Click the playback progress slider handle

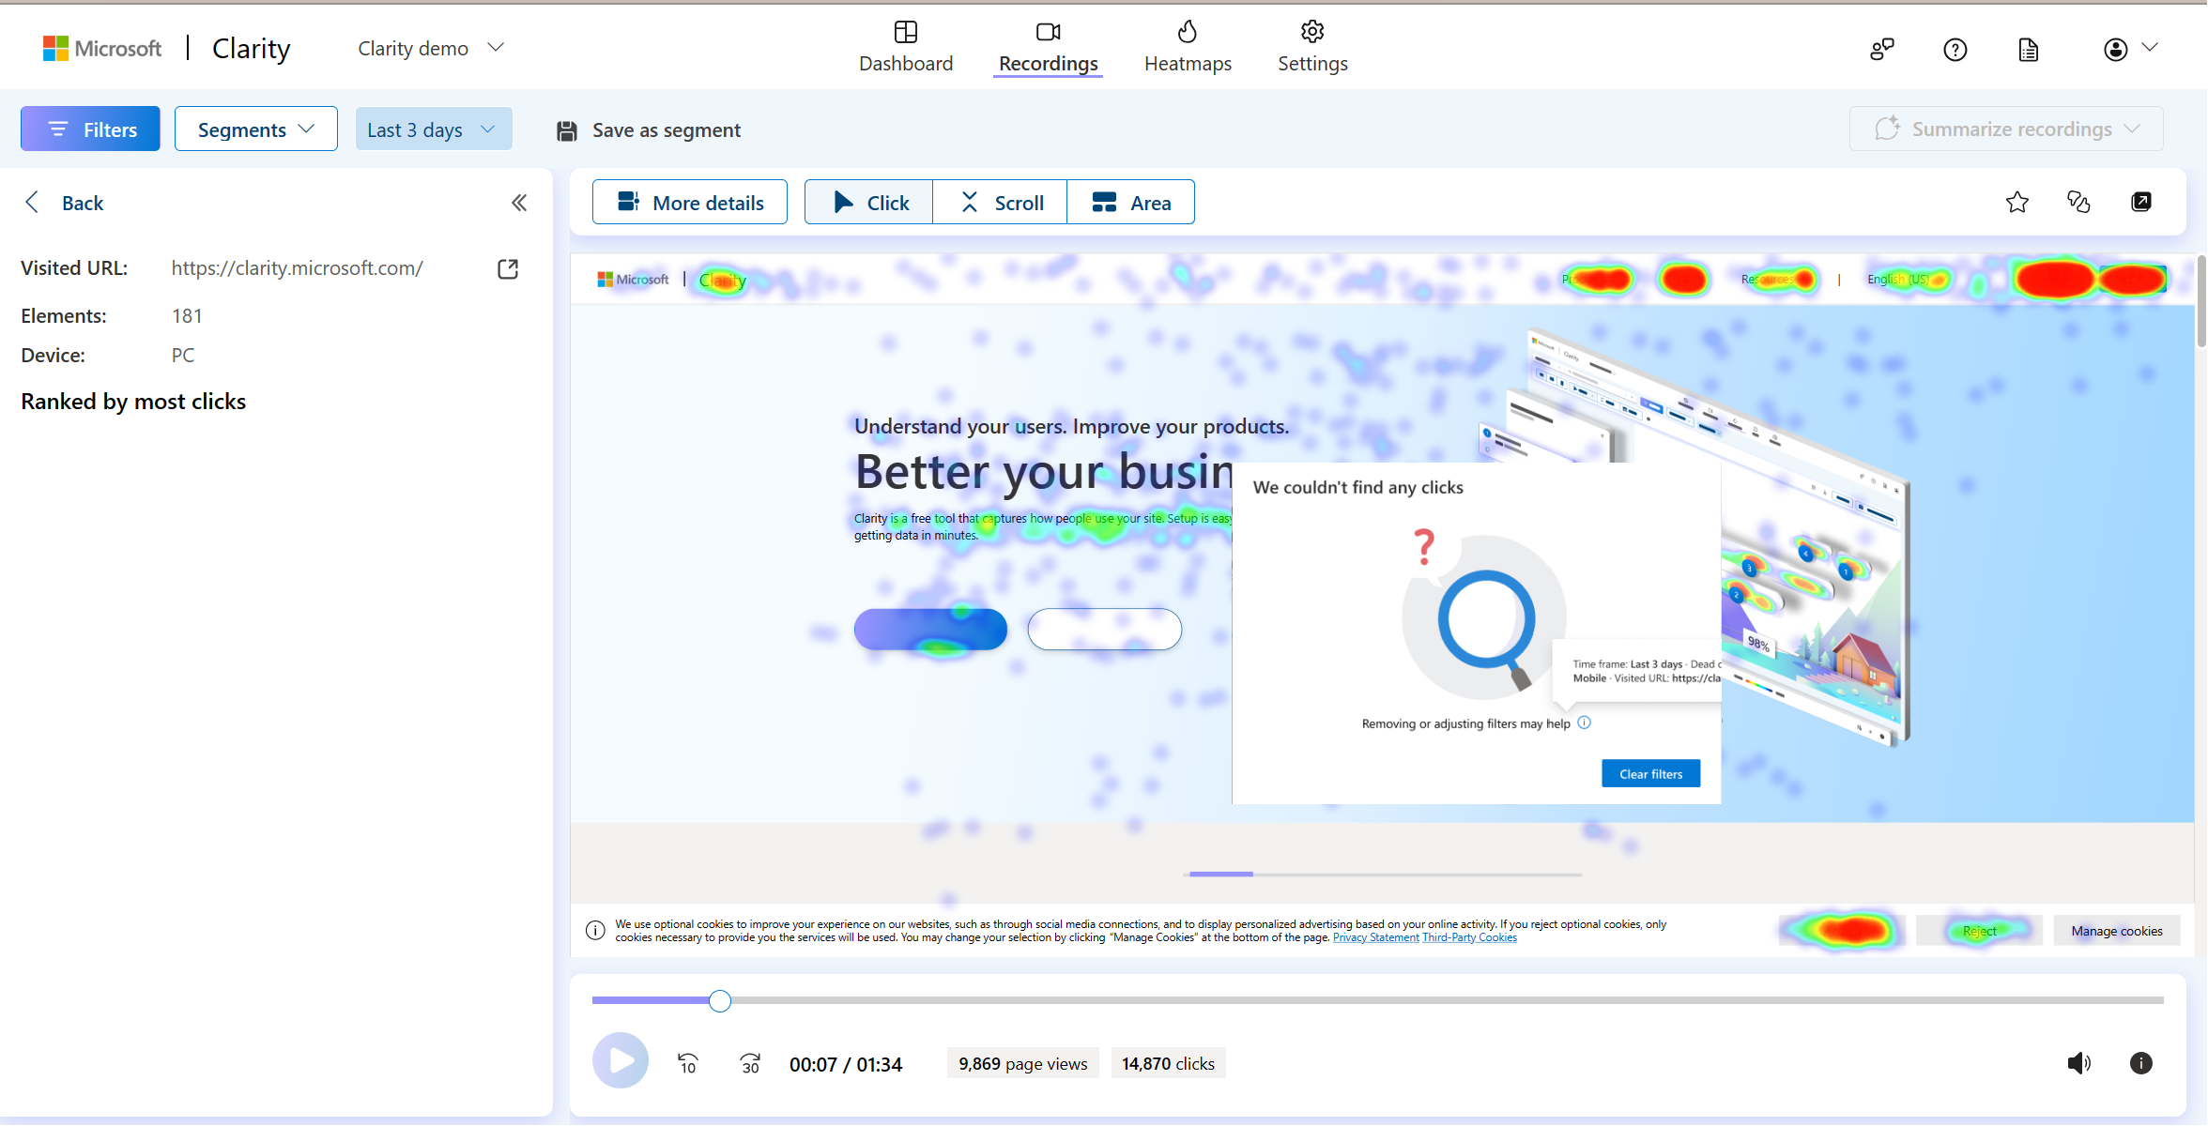(x=720, y=1001)
